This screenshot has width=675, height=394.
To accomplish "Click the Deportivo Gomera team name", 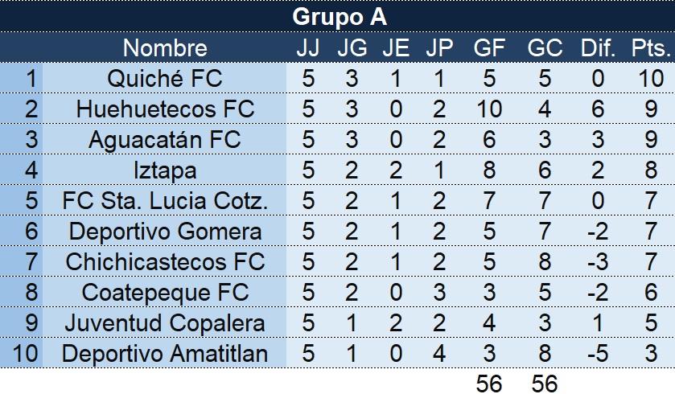I will [165, 232].
